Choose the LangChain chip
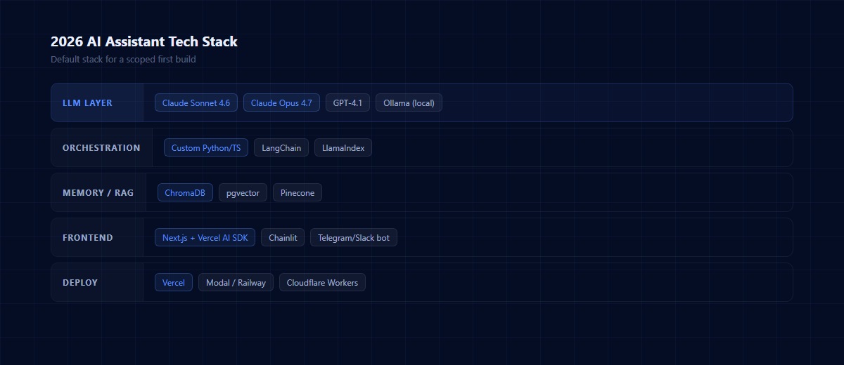844x365 pixels. pos(281,147)
